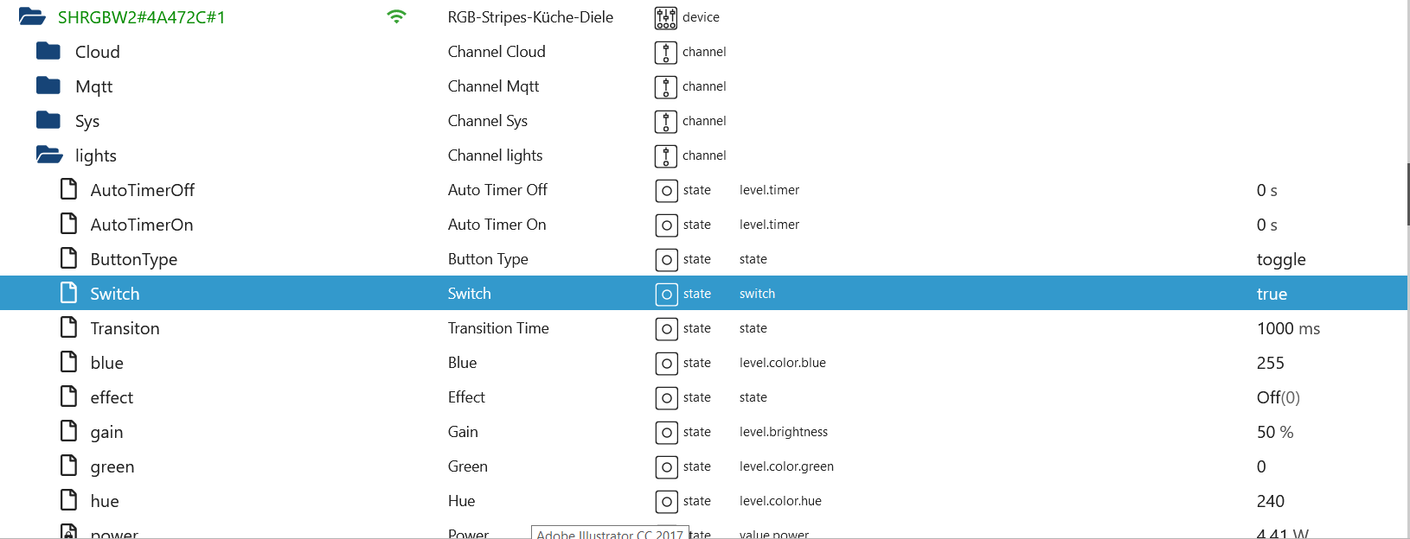Click the file icon next to AutoTimerOn
Screen dimensions: 1410x539
pos(69,224)
